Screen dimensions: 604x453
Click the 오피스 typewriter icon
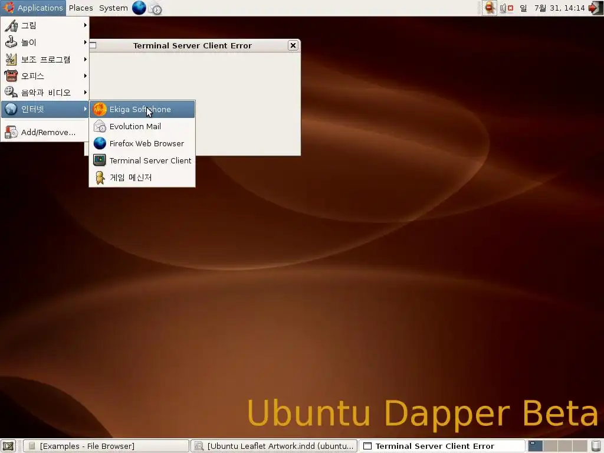point(11,75)
